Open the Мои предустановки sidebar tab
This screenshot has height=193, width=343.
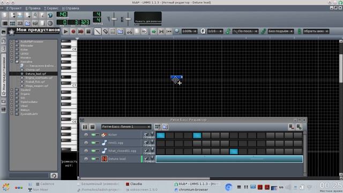pyautogui.click(x=4, y=75)
